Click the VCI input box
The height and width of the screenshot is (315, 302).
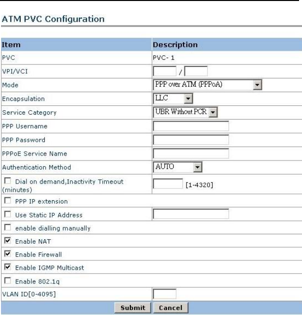(196, 72)
